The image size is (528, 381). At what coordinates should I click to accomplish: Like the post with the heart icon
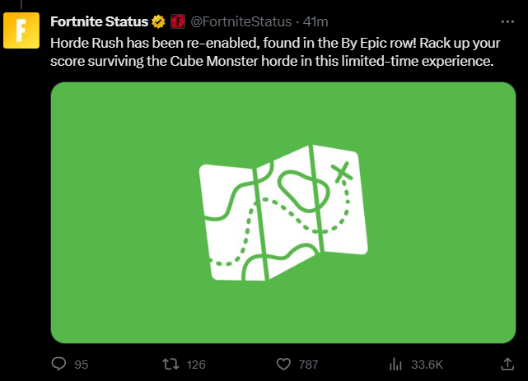coord(283,365)
